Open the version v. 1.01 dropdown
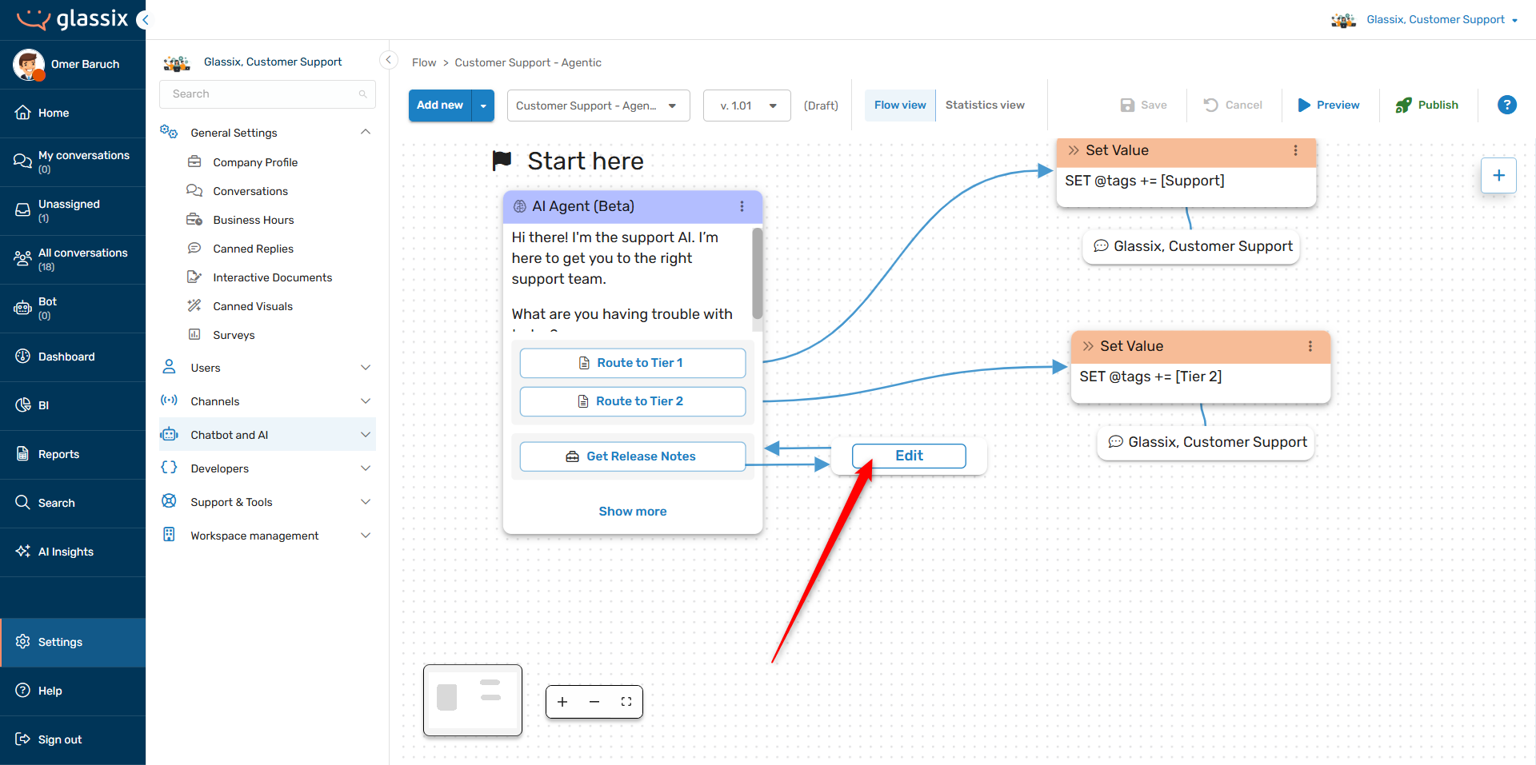This screenshot has width=1536, height=765. pos(747,106)
